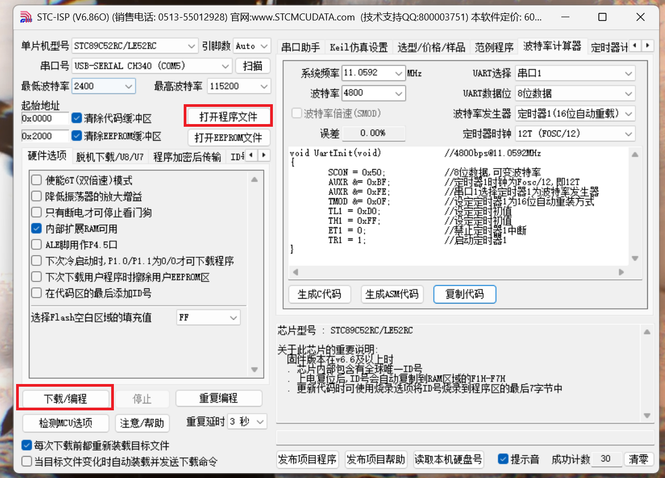
Task: Open 注意/帮助 button
Action: coord(142,423)
